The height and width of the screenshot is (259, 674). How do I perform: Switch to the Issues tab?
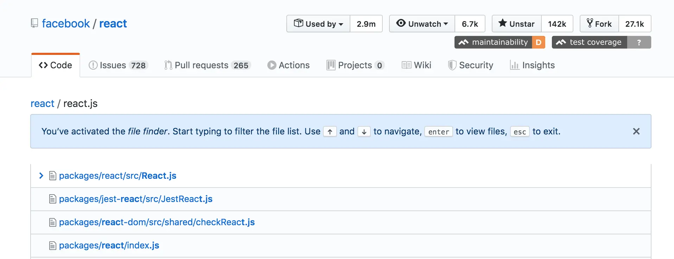coord(118,65)
